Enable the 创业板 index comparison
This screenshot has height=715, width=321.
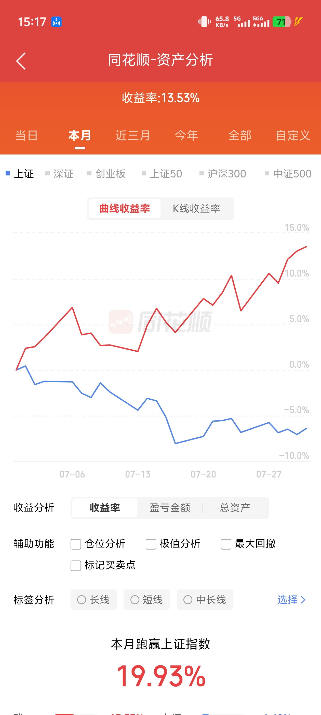tap(106, 174)
